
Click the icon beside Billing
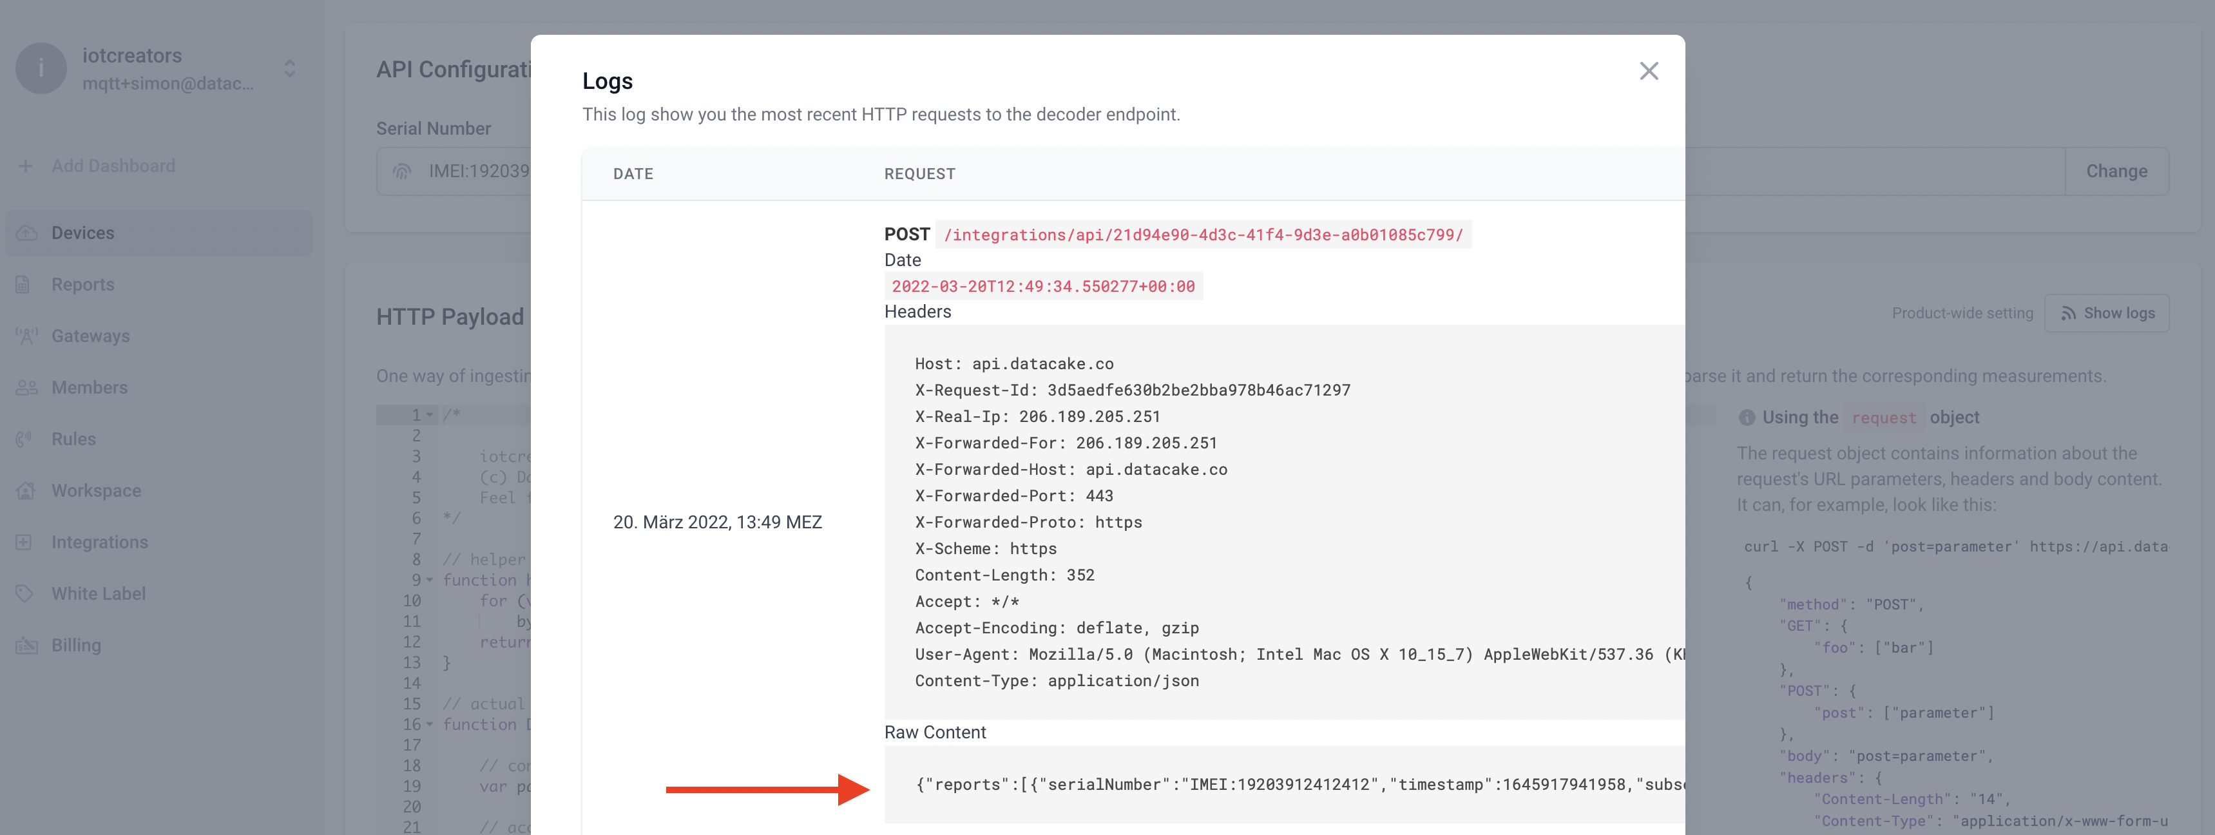[x=26, y=645]
